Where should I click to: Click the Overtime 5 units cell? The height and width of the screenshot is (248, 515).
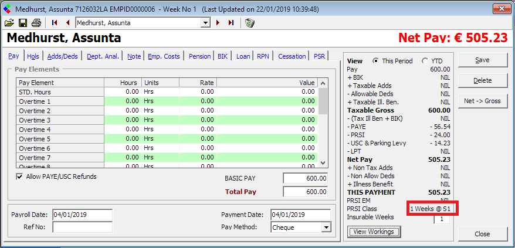click(x=160, y=139)
